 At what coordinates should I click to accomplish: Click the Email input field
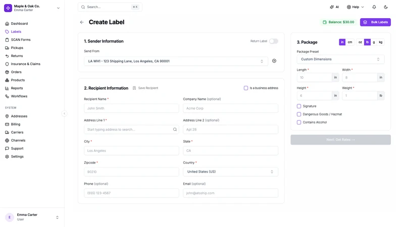click(x=231, y=193)
